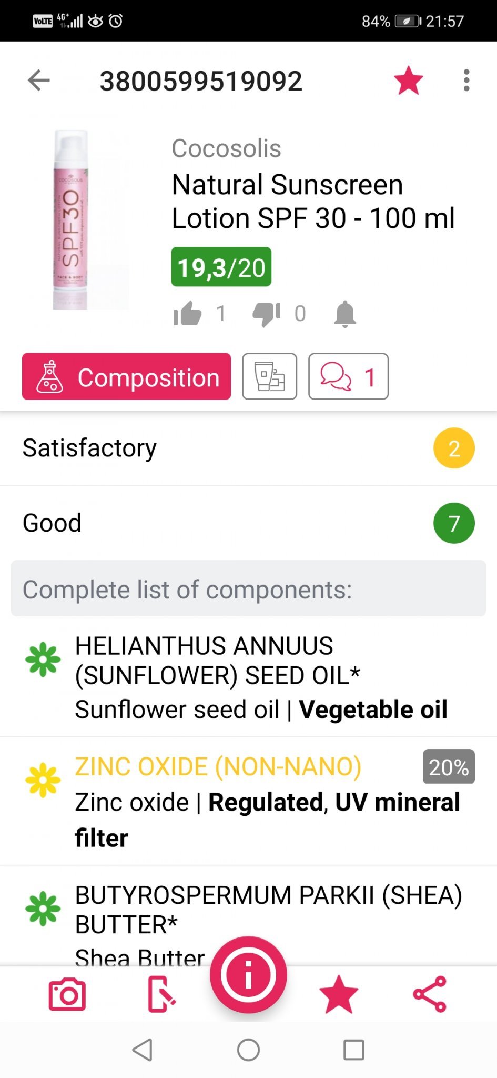Tap the thumbs down icon
The height and width of the screenshot is (1078, 497).
tap(266, 314)
